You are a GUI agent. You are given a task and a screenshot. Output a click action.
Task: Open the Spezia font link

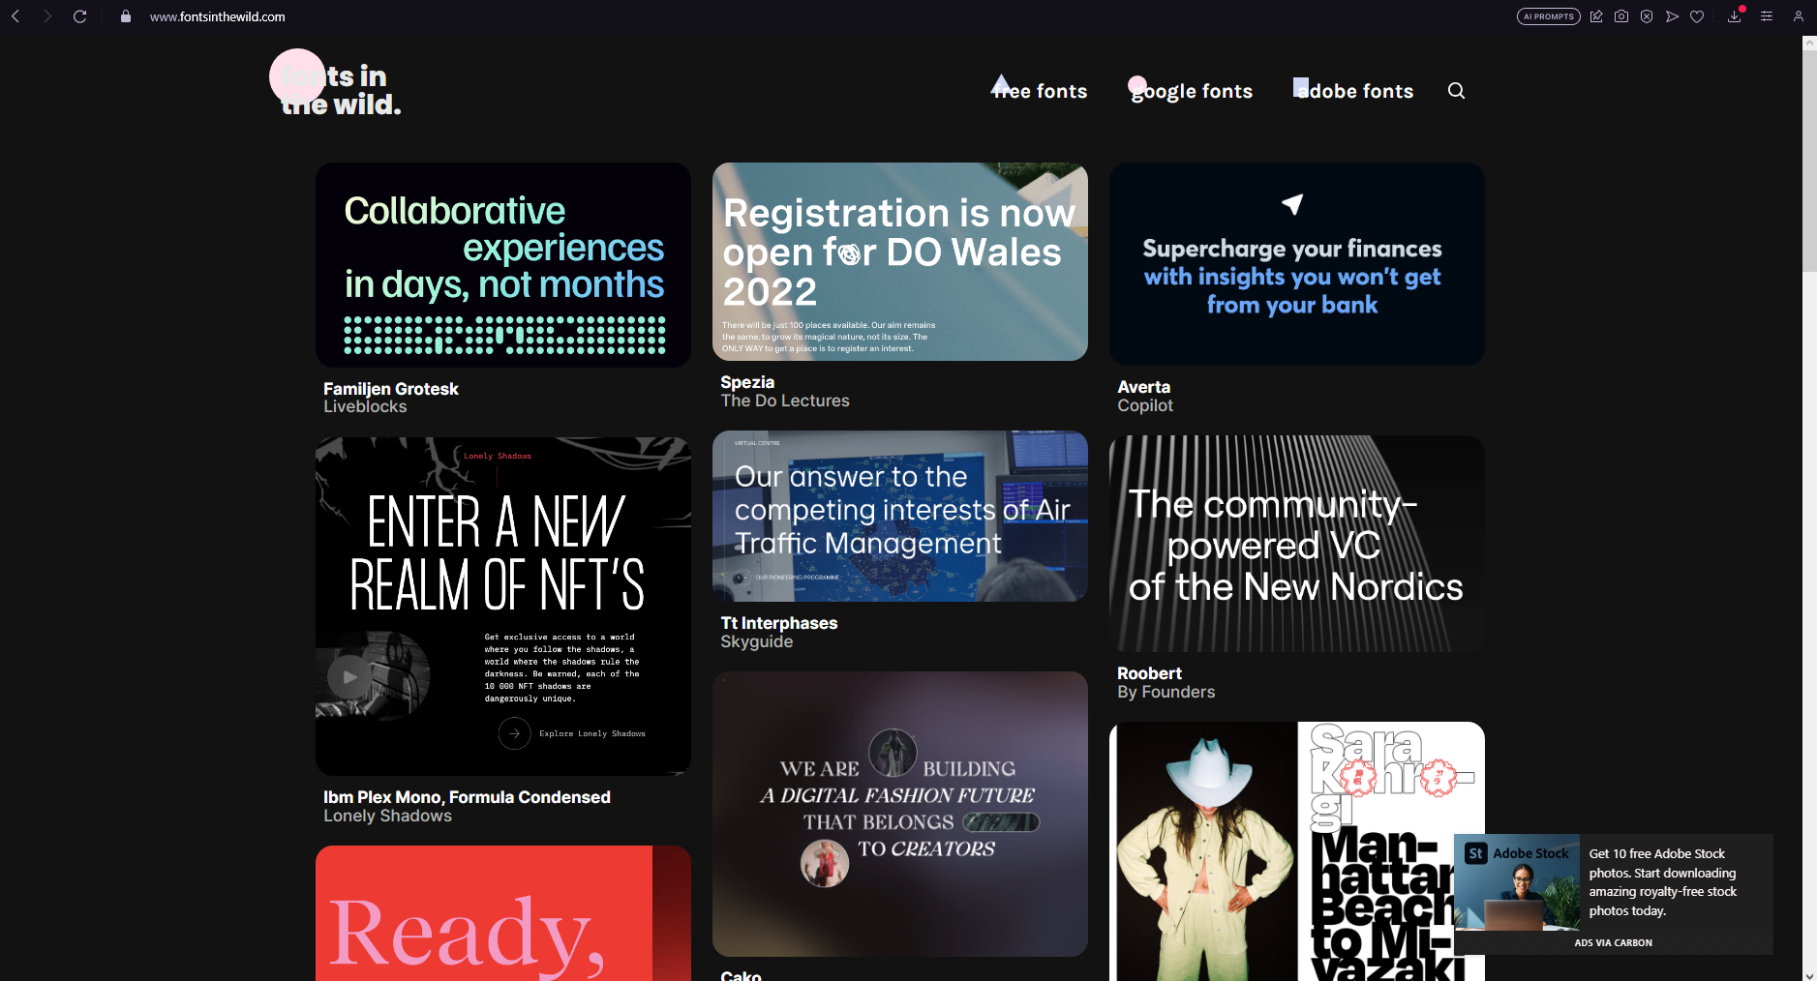tap(747, 382)
